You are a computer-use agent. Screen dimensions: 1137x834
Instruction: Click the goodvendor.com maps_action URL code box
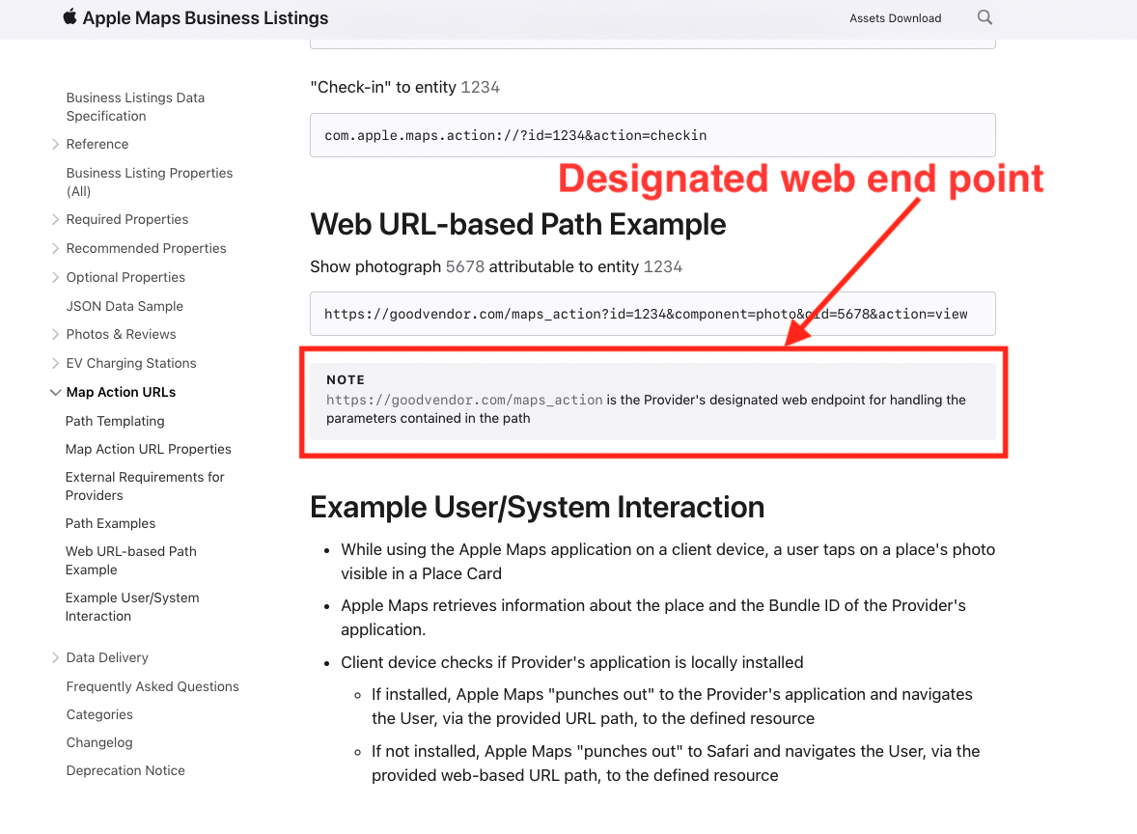[x=652, y=314]
